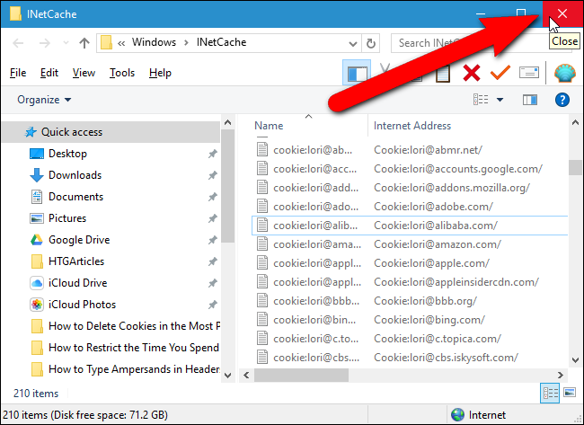Click the orange checkmark properties icon

click(x=500, y=73)
